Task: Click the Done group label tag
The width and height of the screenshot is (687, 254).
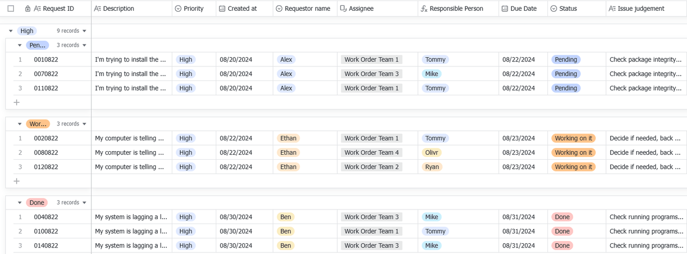Action: pyautogui.click(x=37, y=203)
